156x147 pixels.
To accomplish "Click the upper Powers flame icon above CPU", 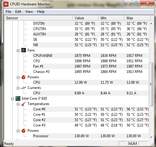I will point(24,77).
